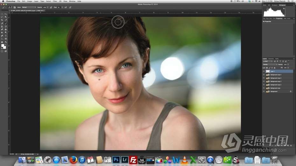Toggle visibility of Layer 1
The image size is (296, 166).
click(x=264, y=71)
